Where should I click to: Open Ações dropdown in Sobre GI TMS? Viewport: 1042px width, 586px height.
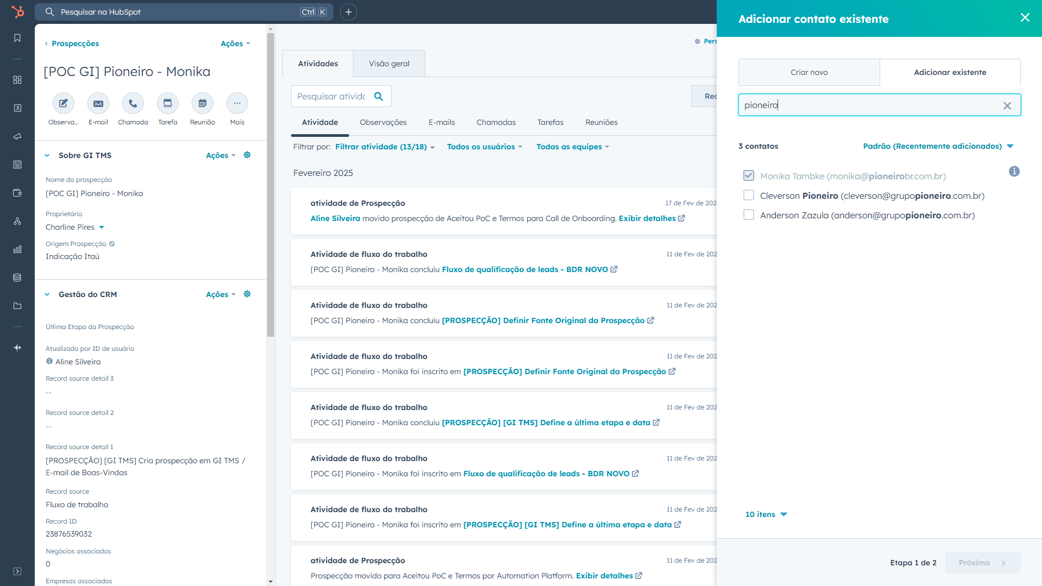pos(220,155)
